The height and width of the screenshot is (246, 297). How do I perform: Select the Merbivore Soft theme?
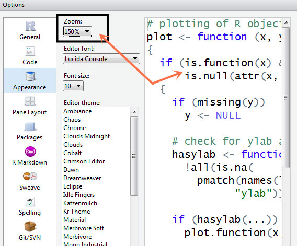point(84,228)
